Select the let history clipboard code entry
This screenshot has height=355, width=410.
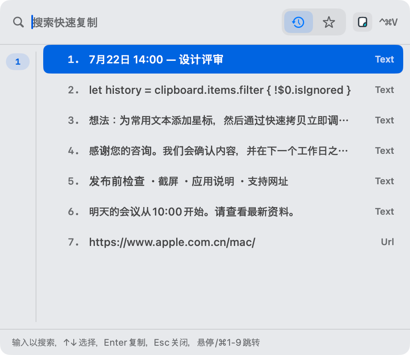pyautogui.click(x=223, y=90)
